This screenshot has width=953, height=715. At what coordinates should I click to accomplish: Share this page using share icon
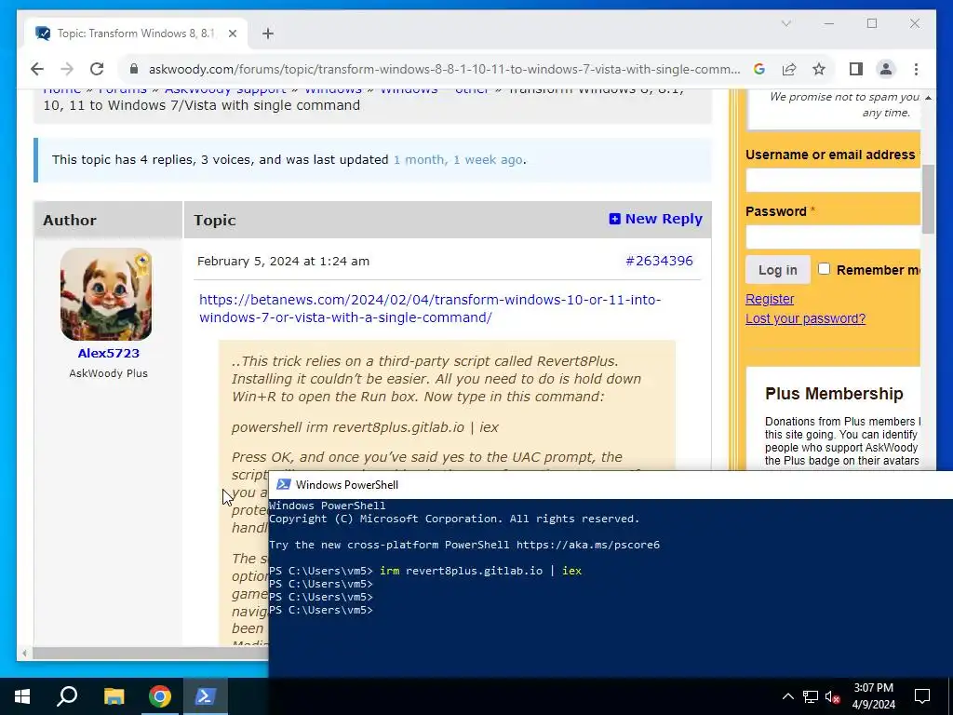pyautogui.click(x=789, y=69)
